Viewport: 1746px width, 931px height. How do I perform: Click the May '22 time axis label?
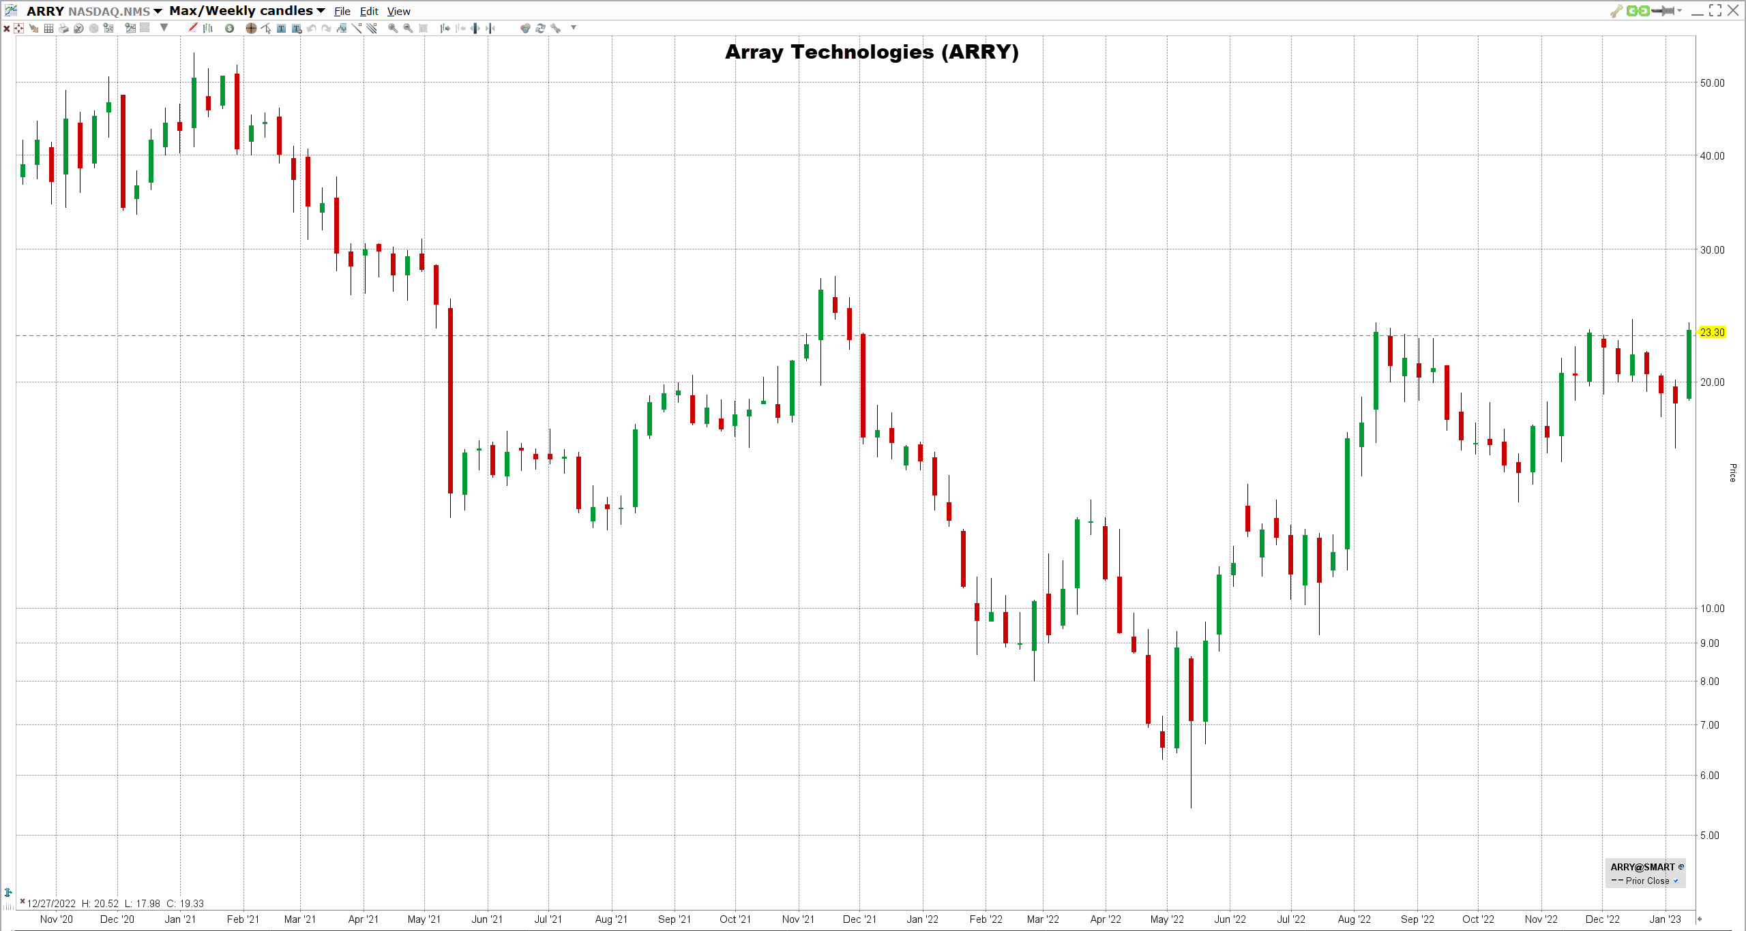tap(1167, 919)
